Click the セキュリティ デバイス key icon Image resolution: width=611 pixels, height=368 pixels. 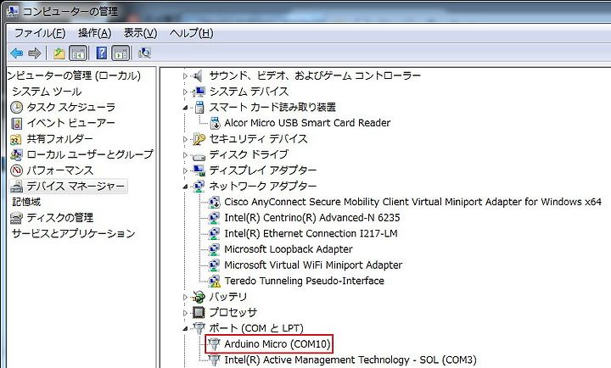pyautogui.click(x=199, y=139)
